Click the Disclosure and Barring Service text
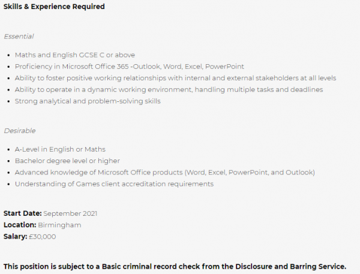The height and width of the screenshot is (274, 360). pyautogui.click(x=290, y=267)
